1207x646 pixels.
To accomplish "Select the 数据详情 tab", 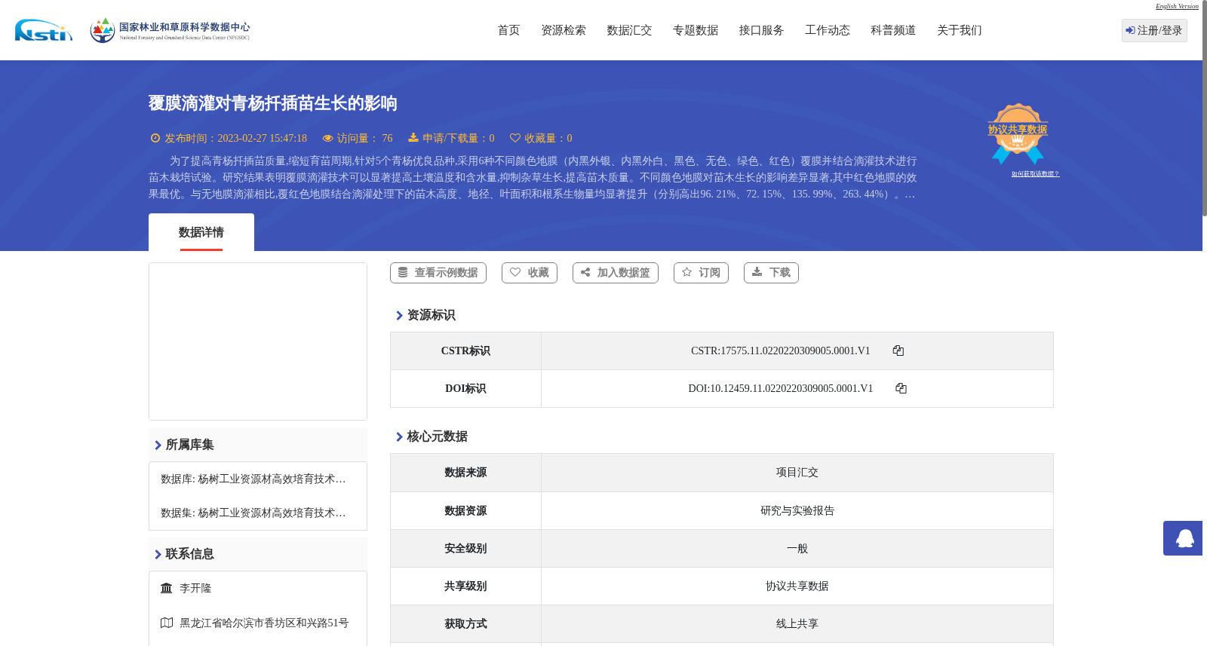I will (x=201, y=232).
